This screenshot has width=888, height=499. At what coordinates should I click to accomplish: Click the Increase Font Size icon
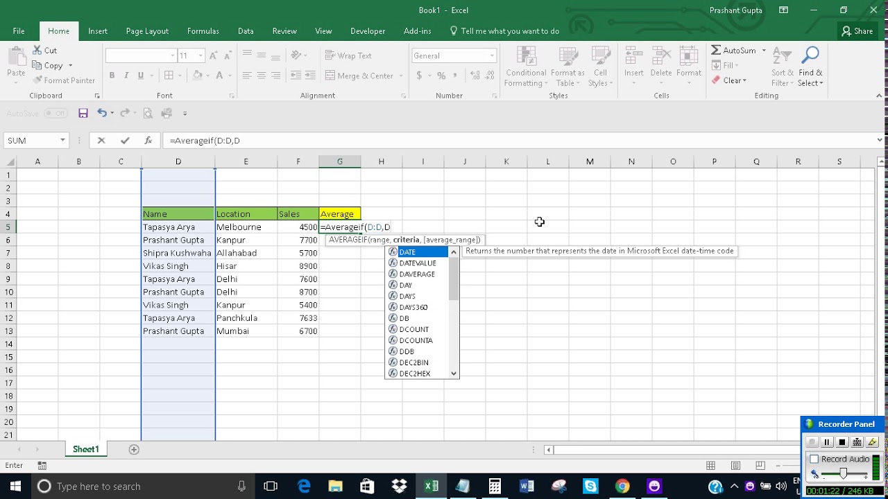point(214,55)
